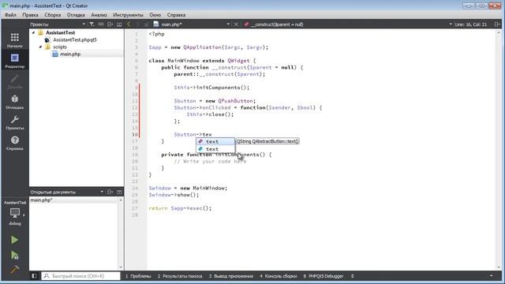
Task: Go forward in navigation history
Action: point(138,24)
